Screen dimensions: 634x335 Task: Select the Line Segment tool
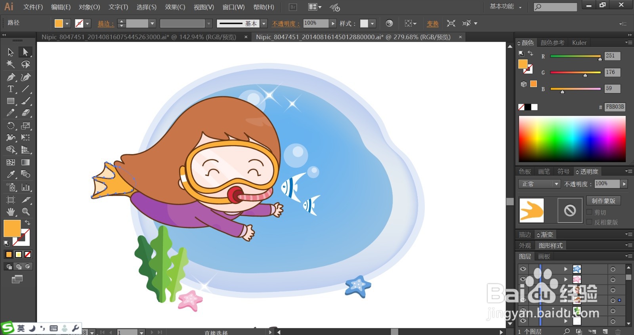(x=25, y=89)
